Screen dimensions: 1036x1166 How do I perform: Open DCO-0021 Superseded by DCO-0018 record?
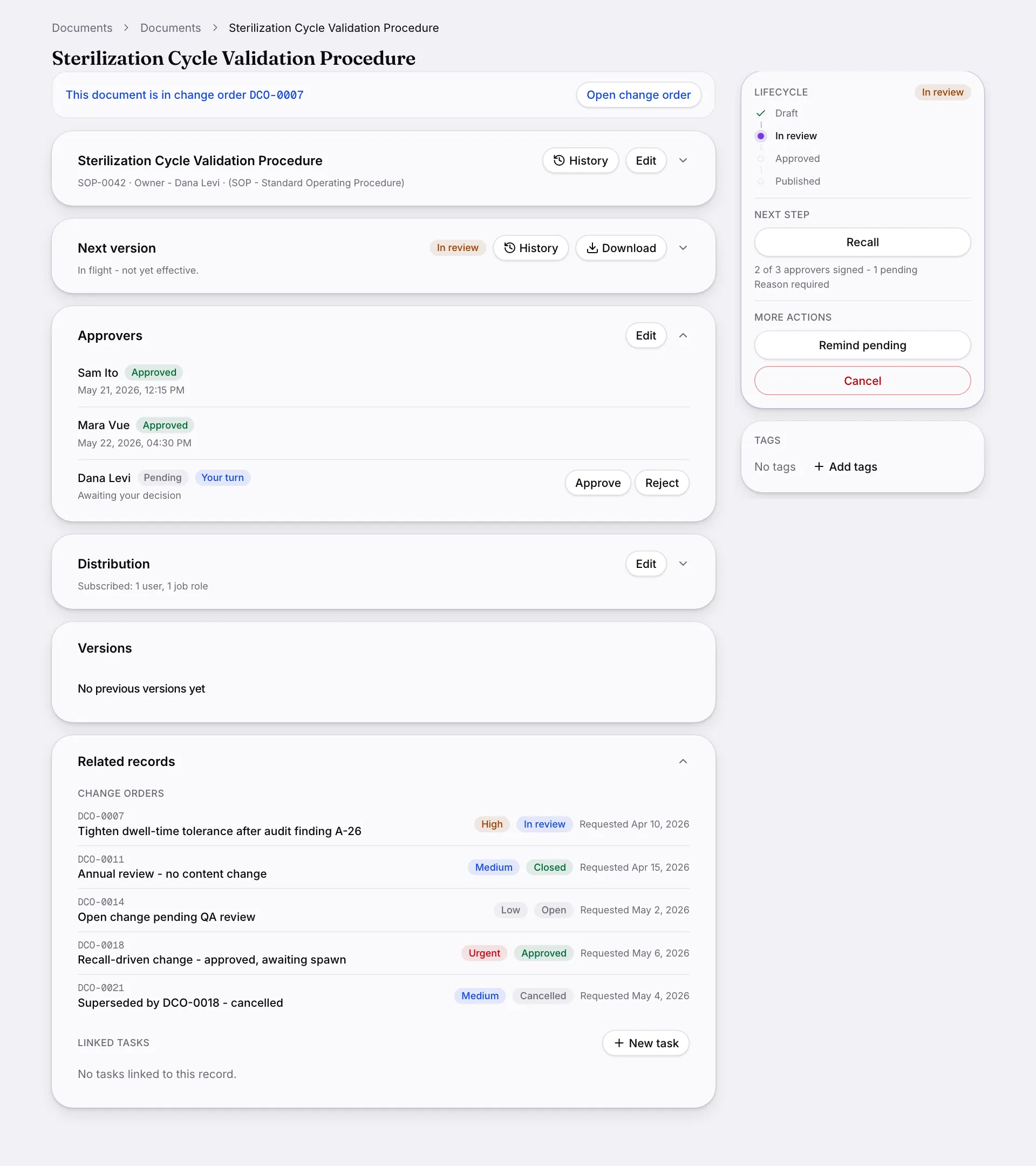coord(383,995)
